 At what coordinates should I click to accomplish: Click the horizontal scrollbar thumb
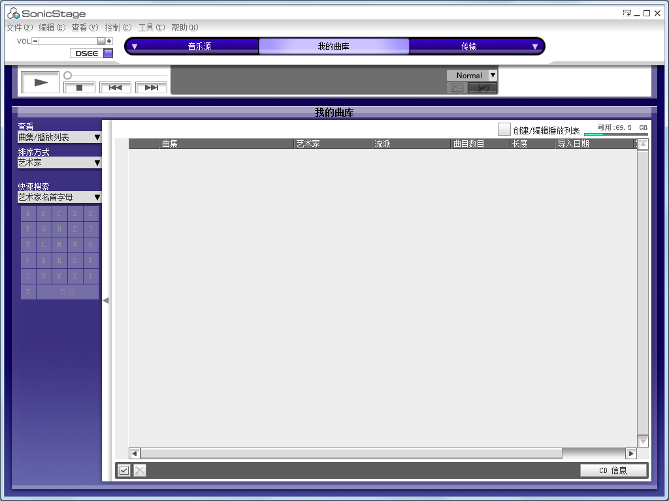pyautogui.click(x=351, y=453)
